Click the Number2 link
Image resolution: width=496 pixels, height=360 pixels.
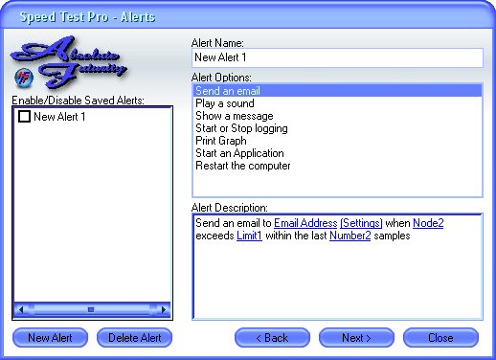350,236
